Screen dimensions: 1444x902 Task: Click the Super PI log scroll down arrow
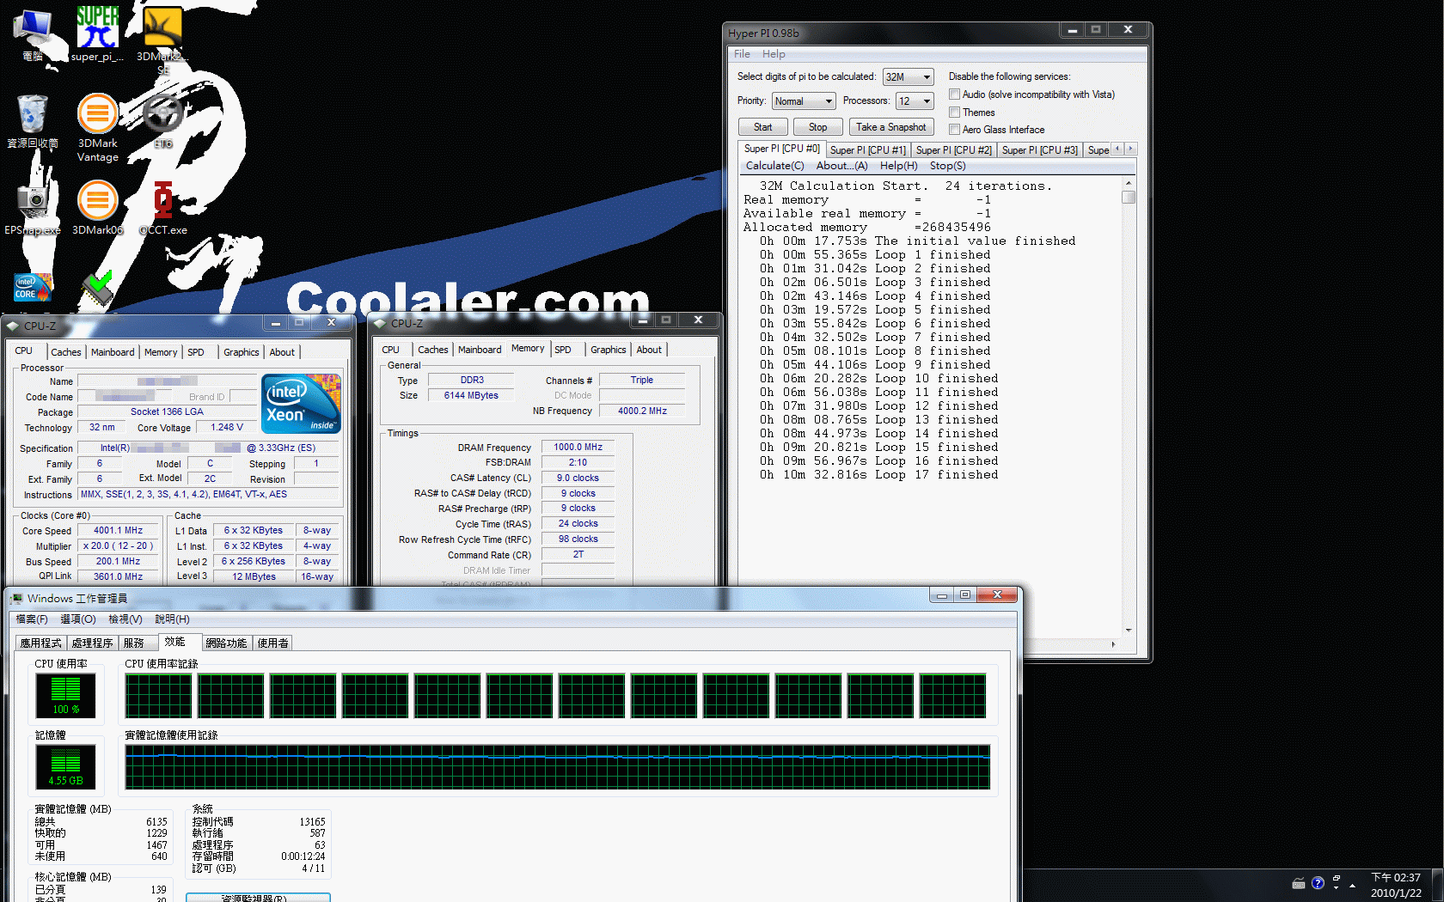(x=1129, y=631)
